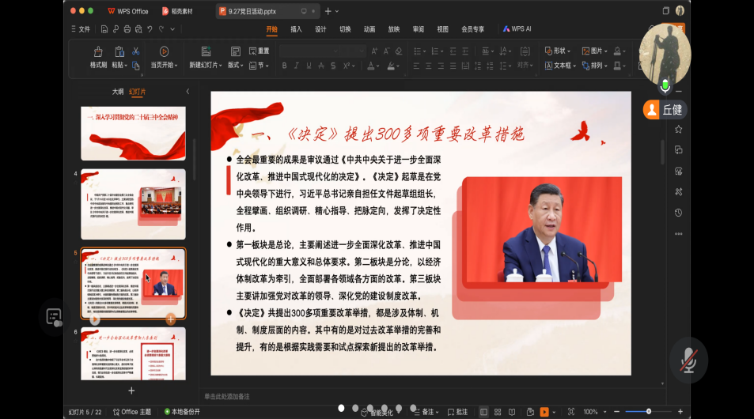
Task: Click the zoom slider handle
Action: point(649,412)
